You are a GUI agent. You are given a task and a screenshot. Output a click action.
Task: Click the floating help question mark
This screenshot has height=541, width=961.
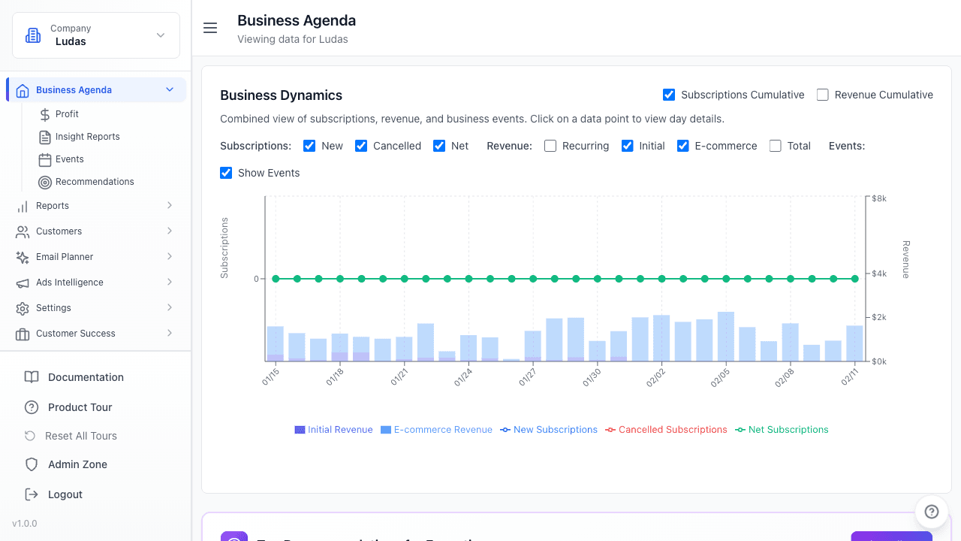931,512
